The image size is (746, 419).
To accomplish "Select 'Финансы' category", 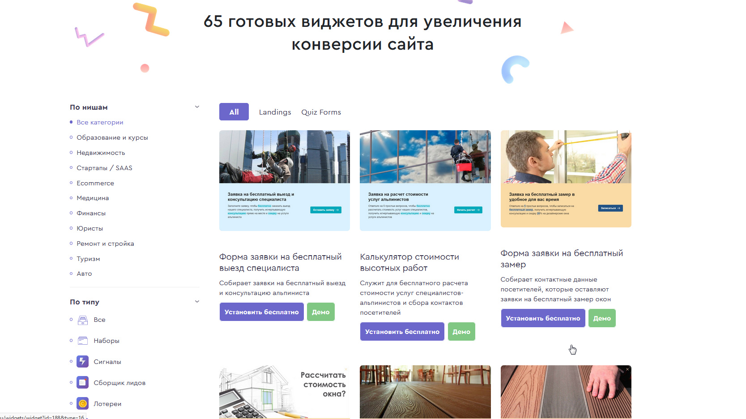I will pyautogui.click(x=91, y=213).
